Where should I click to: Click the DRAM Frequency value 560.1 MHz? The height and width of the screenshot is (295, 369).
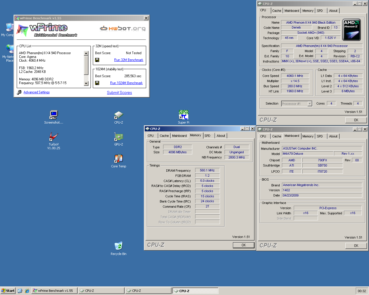[207, 170]
